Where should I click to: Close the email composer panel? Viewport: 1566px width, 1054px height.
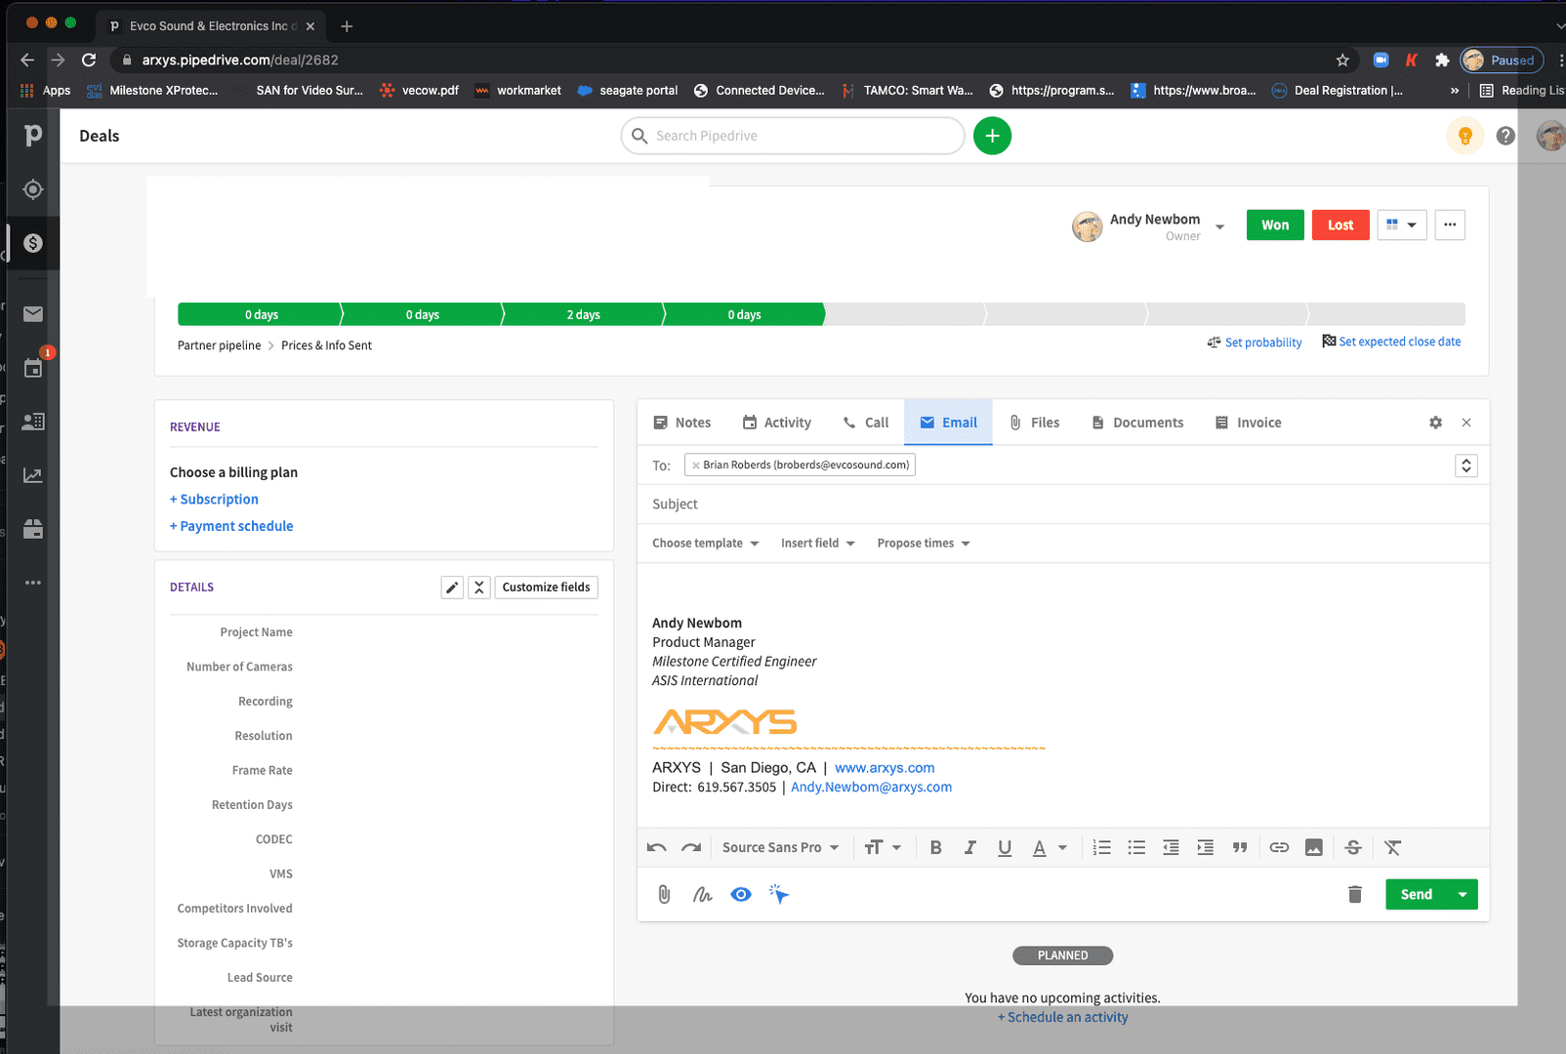pos(1466,423)
